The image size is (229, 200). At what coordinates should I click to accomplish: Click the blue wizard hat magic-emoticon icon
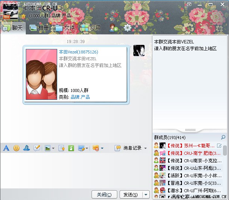[x=27, y=148]
